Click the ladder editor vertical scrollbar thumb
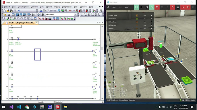 102,48
